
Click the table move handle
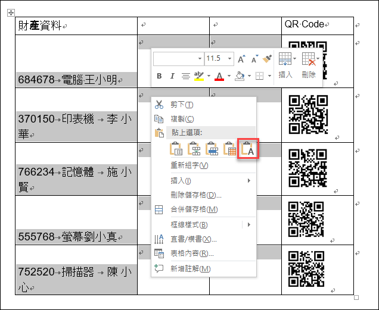[11, 13]
